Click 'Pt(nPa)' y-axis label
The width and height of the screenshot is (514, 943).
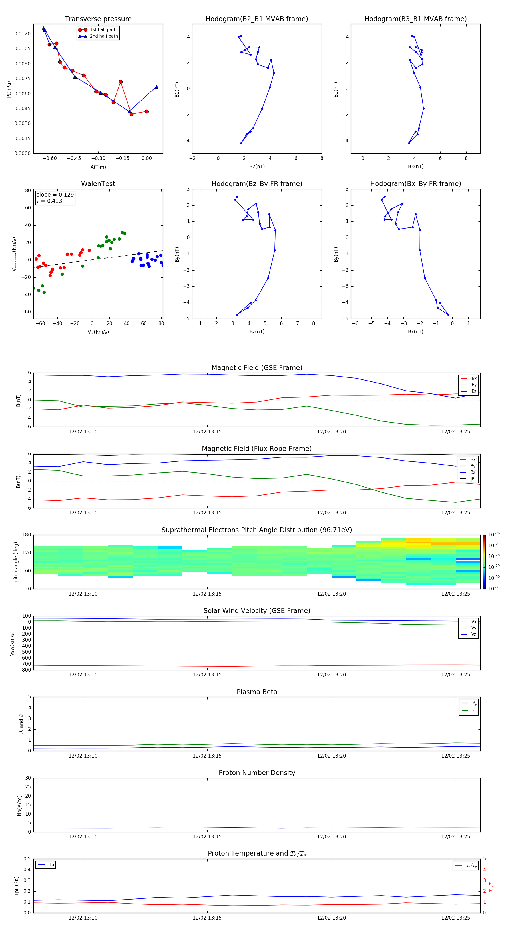[9, 89]
